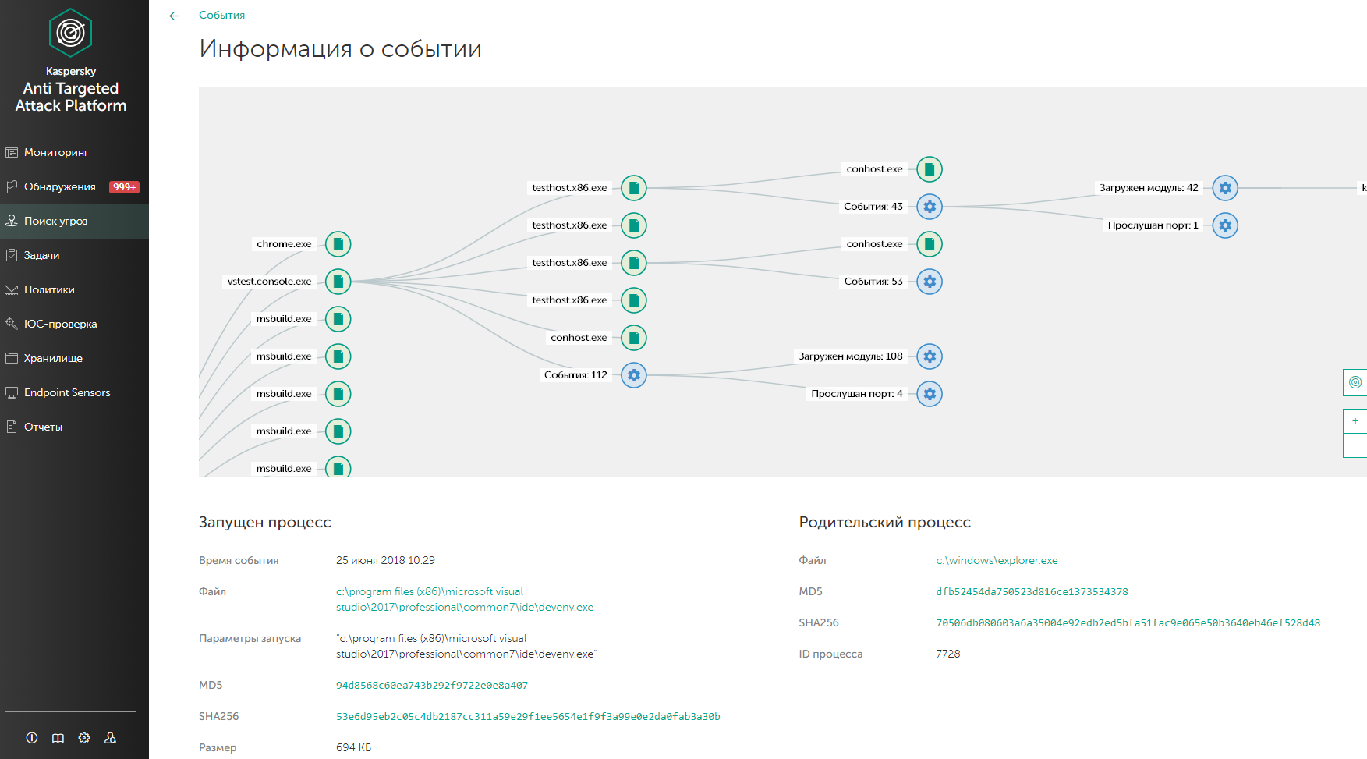Click the vstest.console.exe file node icon

(338, 282)
